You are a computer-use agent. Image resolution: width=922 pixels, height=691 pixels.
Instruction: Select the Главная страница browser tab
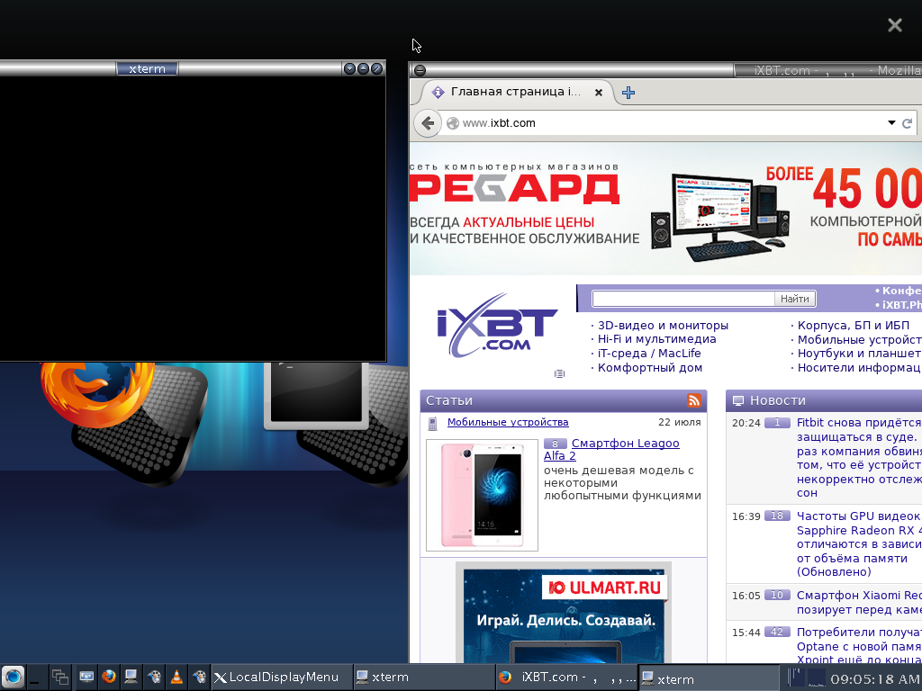click(x=514, y=93)
